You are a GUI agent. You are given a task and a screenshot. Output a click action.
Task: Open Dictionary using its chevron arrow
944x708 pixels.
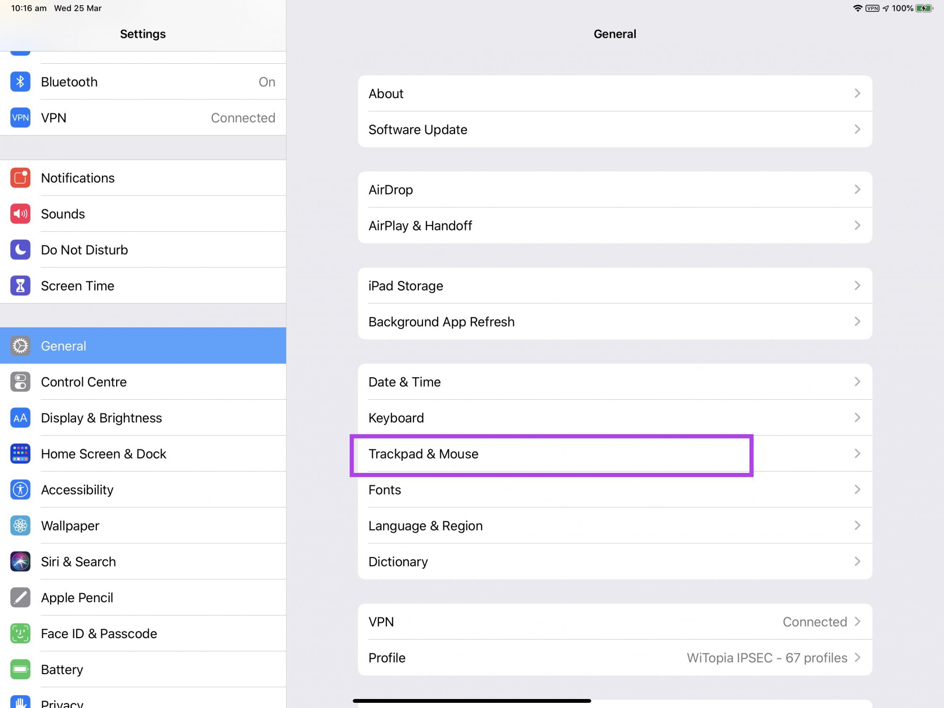[857, 561]
